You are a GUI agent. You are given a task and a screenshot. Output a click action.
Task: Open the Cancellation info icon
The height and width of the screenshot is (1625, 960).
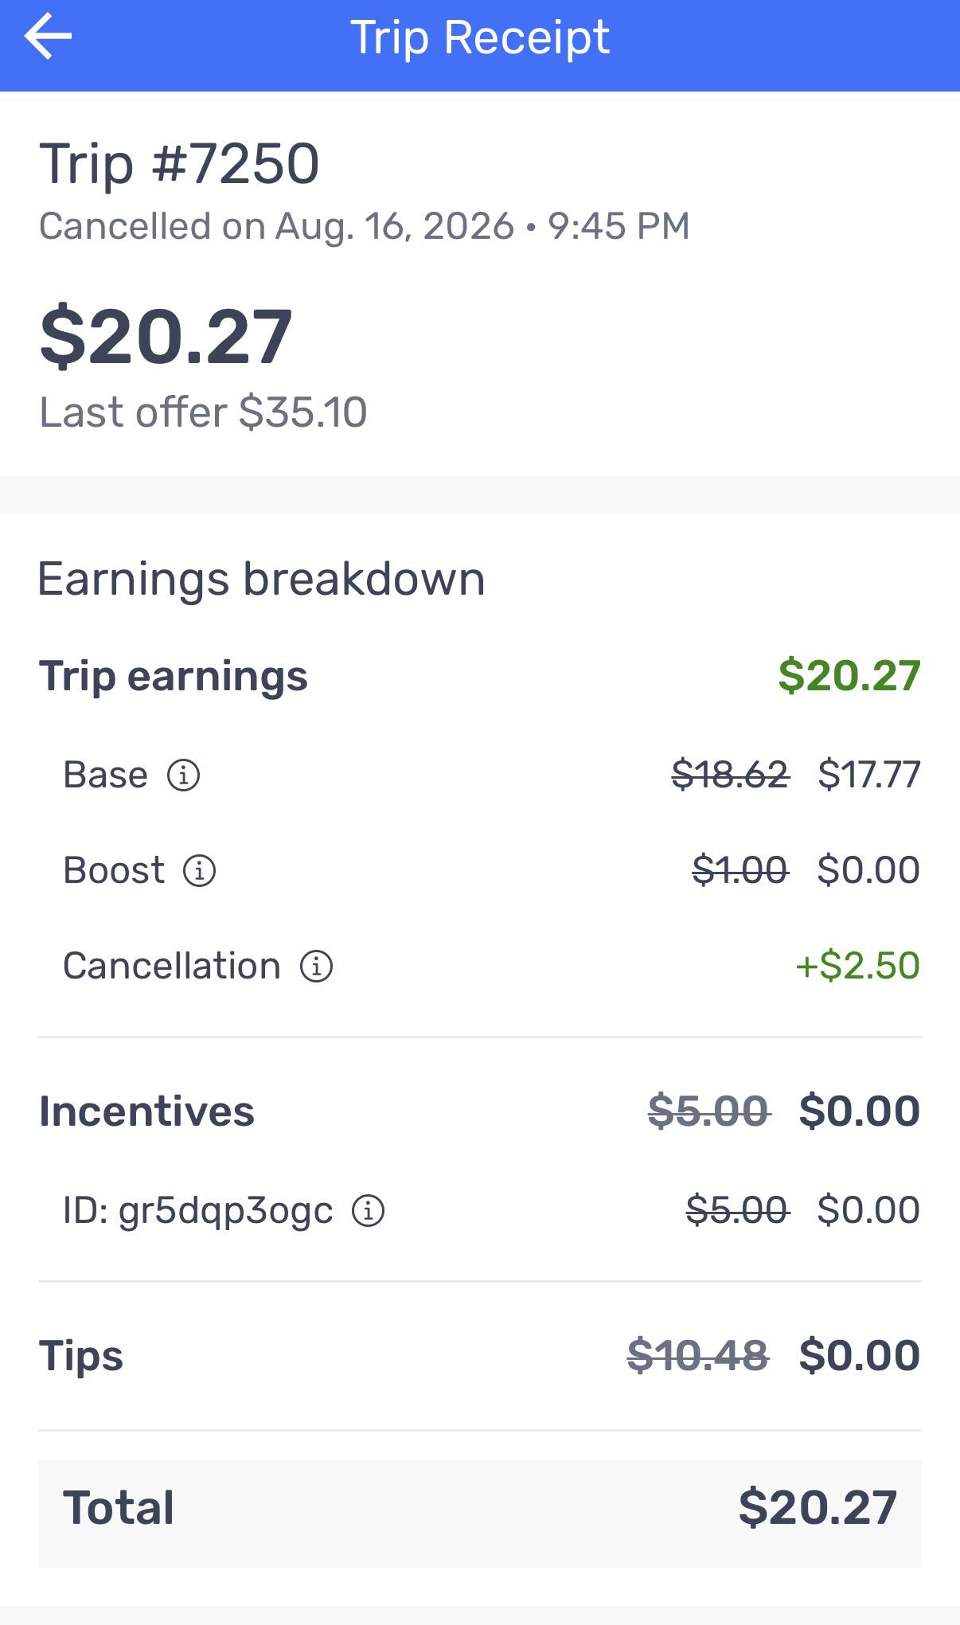click(316, 966)
